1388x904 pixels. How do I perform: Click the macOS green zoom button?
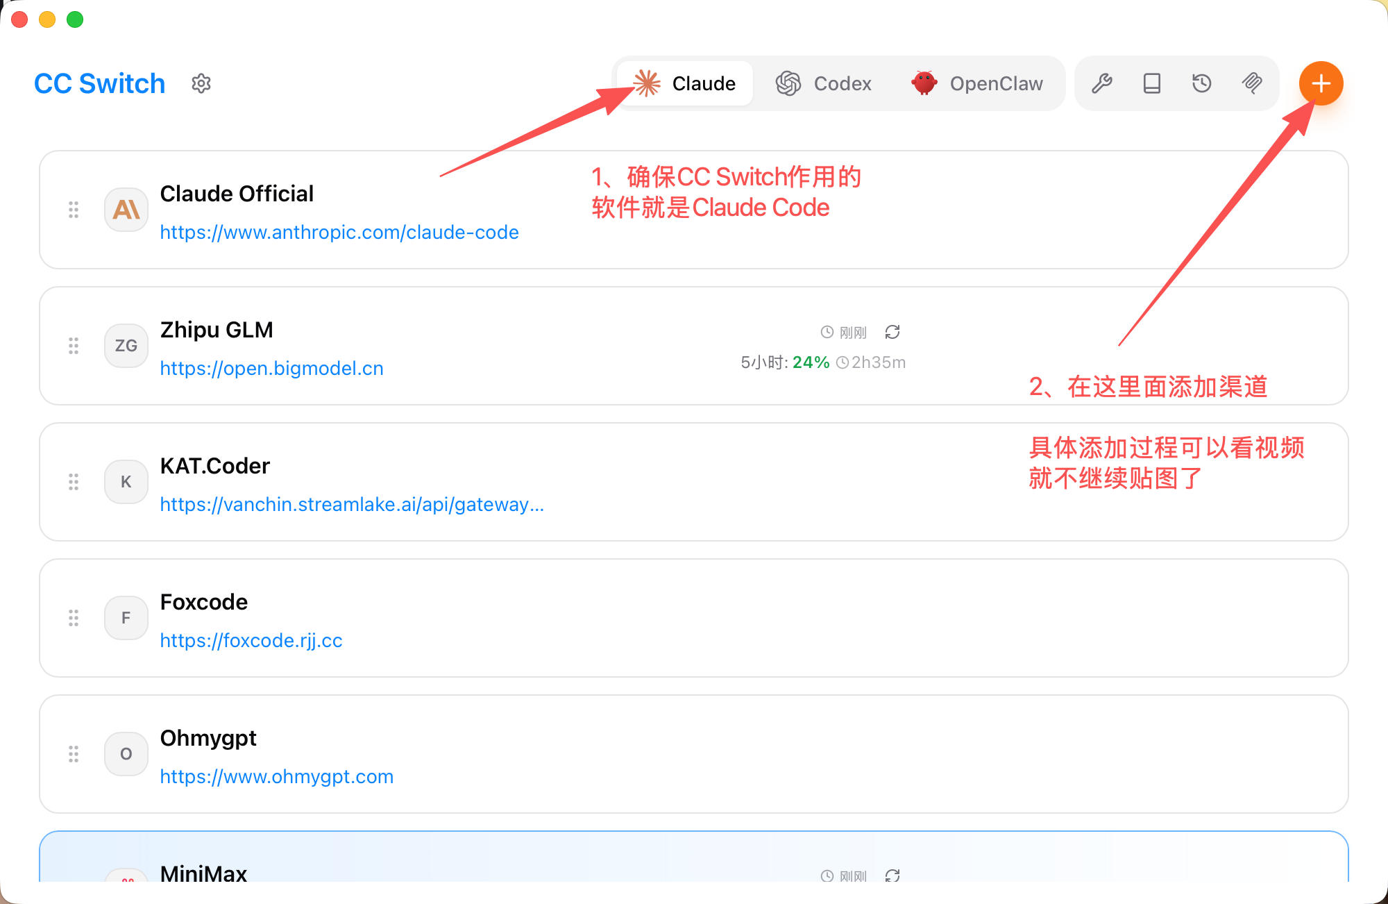point(75,19)
